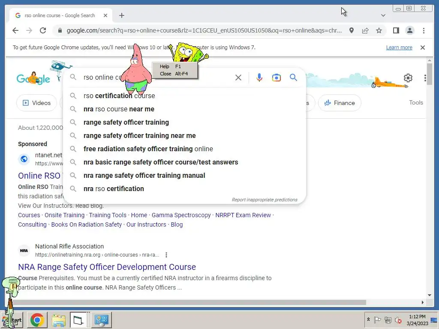Open Google quick settings gear
The width and height of the screenshot is (439, 329).
click(408, 78)
